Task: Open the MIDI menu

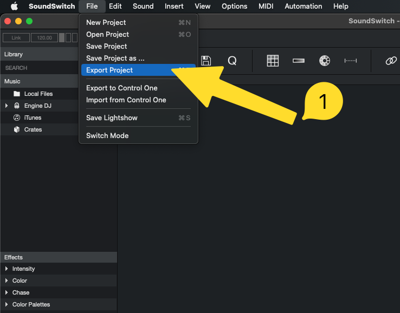Action: [x=266, y=6]
